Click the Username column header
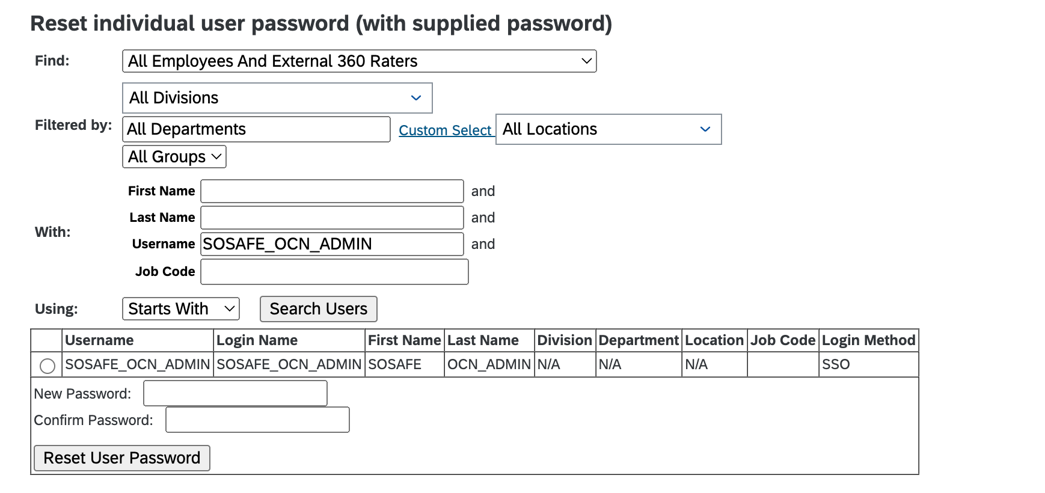The height and width of the screenshot is (493, 1045). pos(99,340)
